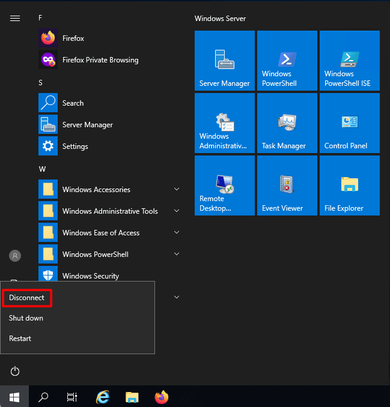Open the Remote Desktop tile

pyautogui.click(x=225, y=185)
